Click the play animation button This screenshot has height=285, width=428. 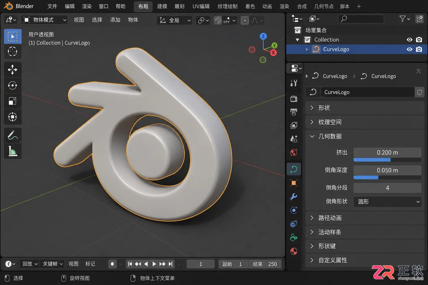(x=154, y=264)
